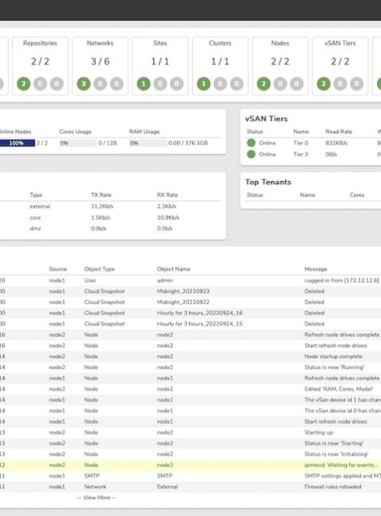Open the Sites summary card
This screenshot has width=381, height=516.
(x=160, y=66)
